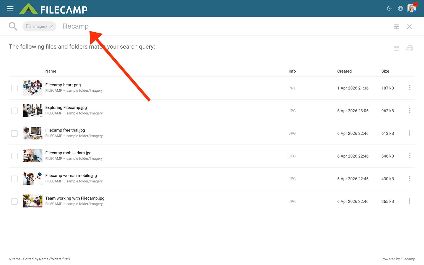Tick checkbox for Filecamp free trial.jpg
This screenshot has width=424, height=265.
14,133
